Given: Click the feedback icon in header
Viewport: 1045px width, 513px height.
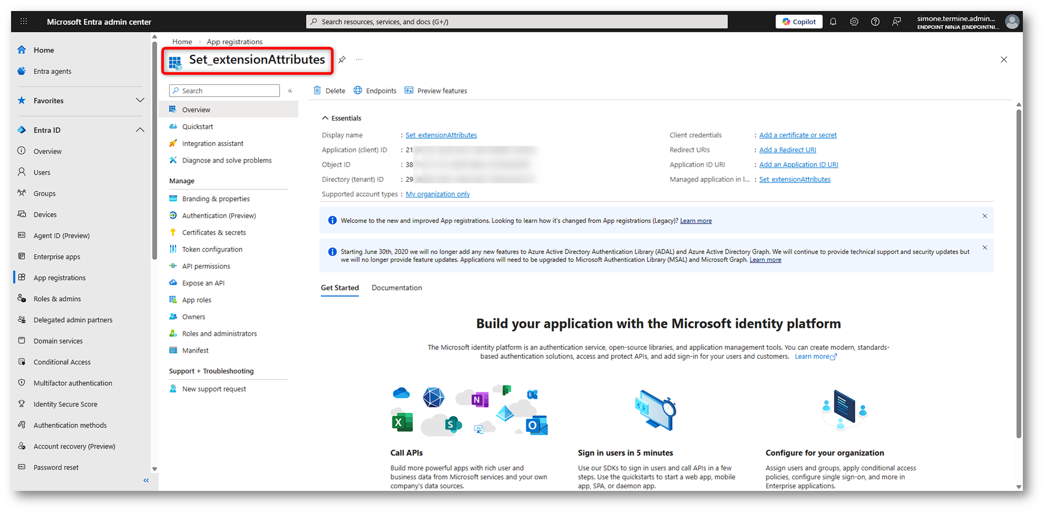Looking at the screenshot, I should point(896,22).
